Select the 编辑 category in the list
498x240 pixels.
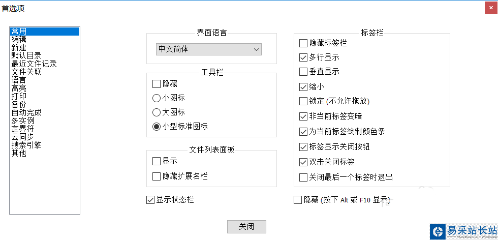pyautogui.click(x=19, y=39)
